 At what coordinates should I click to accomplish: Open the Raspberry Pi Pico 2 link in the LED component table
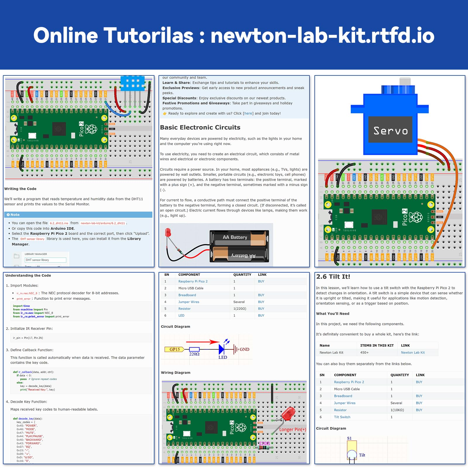click(193, 281)
